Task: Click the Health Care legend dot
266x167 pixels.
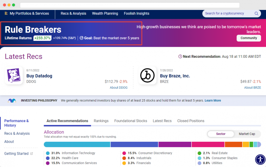Action: point(48,158)
